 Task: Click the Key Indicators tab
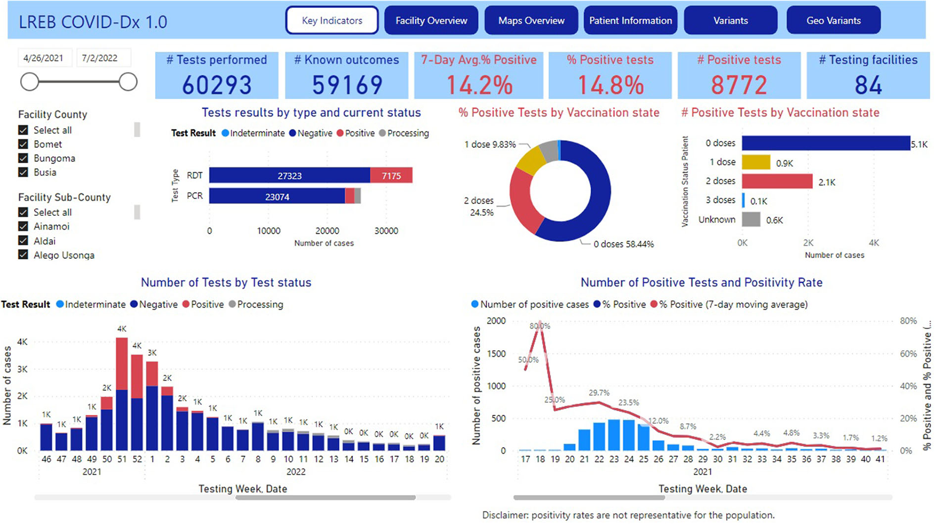click(x=332, y=21)
